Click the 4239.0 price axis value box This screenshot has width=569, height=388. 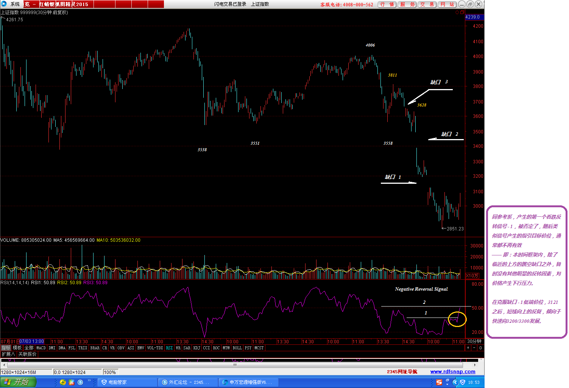pyautogui.click(x=474, y=17)
